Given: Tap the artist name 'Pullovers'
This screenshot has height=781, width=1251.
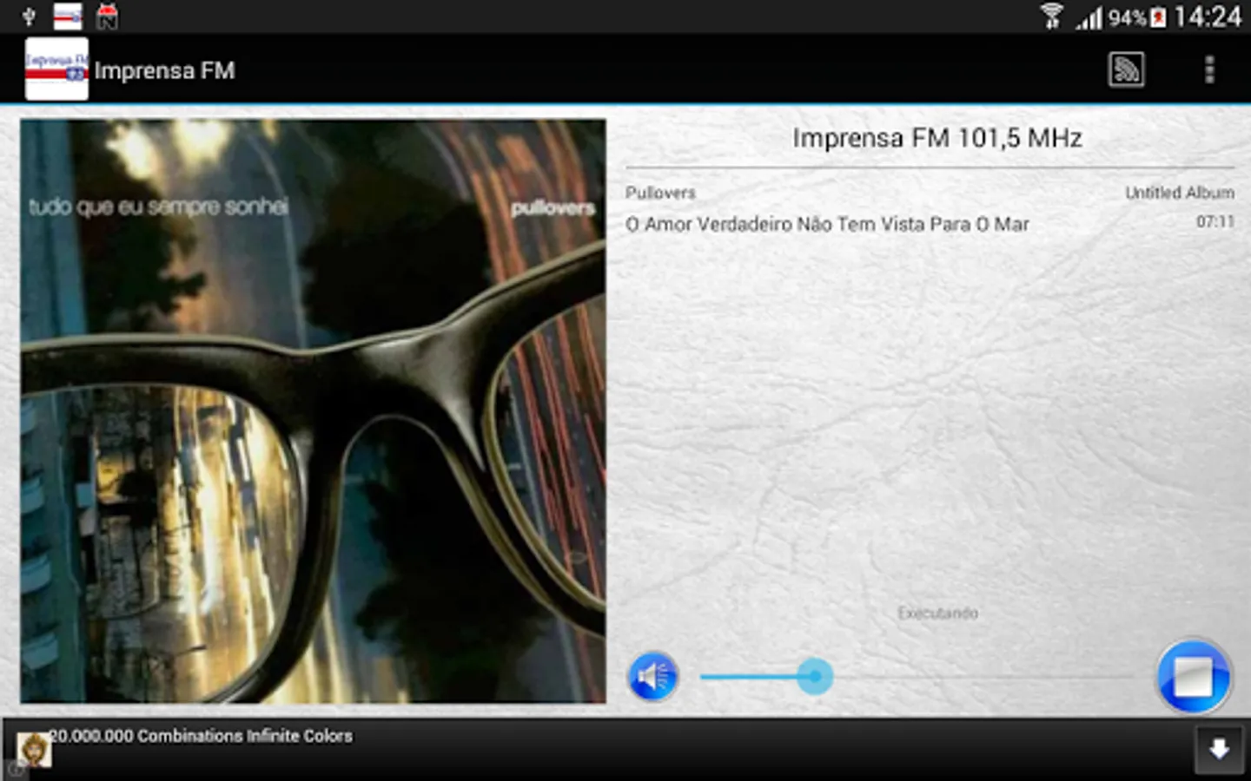Looking at the screenshot, I should click(660, 193).
